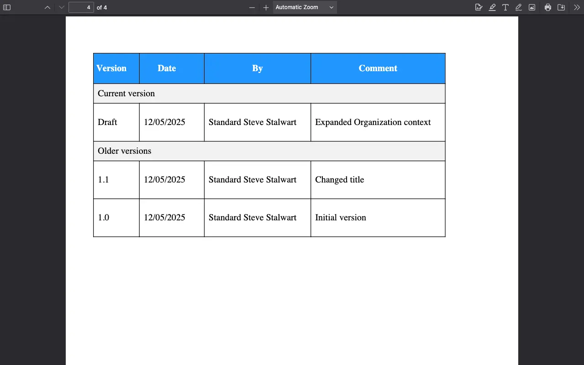The height and width of the screenshot is (365, 584).
Task: Click the 'Changed title' comment
Action: click(340, 180)
